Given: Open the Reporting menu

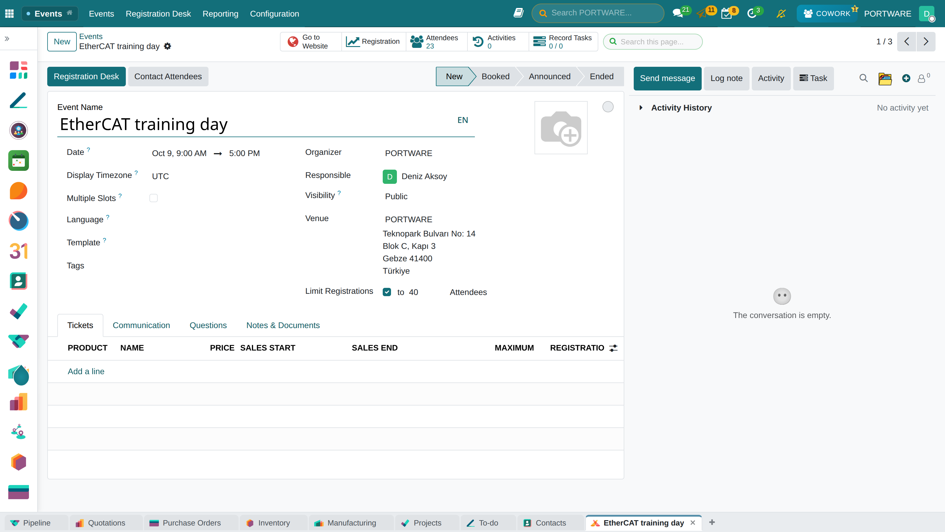Looking at the screenshot, I should 221,14.
